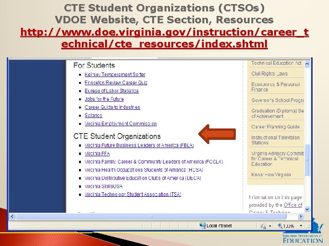The height and width of the screenshot is (246, 329).
Task: Select Instructional Television Stations sidebar item
Action: point(275,140)
